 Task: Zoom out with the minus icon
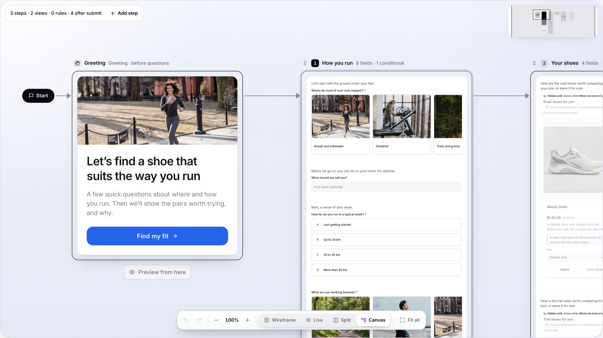[216, 320]
